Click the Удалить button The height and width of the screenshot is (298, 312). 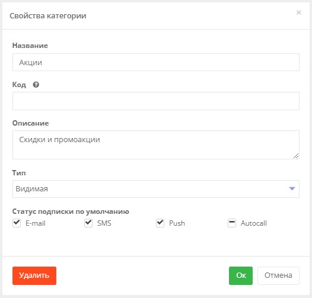coord(34,275)
